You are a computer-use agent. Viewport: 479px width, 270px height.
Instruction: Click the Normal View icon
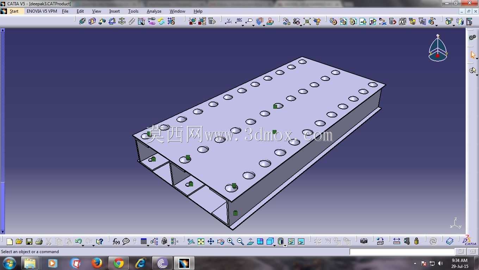pos(250,241)
